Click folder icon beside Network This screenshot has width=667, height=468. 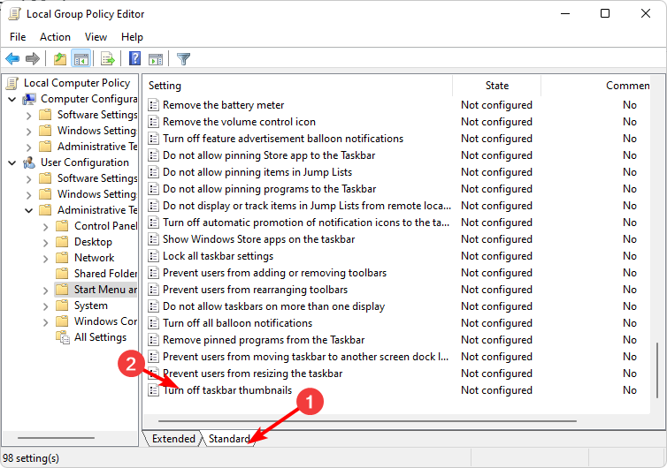click(62, 258)
